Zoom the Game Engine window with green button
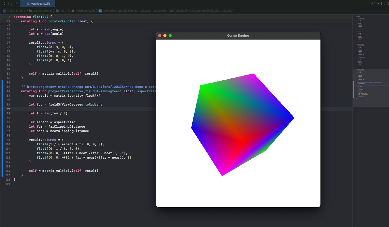 click(x=170, y=36)
